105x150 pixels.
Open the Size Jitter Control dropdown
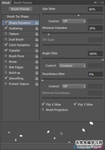click(x=74, y=21)
